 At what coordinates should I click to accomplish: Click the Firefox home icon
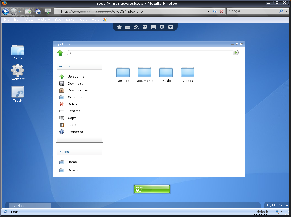38,12
